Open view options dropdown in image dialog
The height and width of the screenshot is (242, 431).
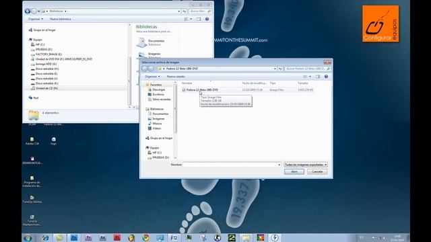[310, 77]
